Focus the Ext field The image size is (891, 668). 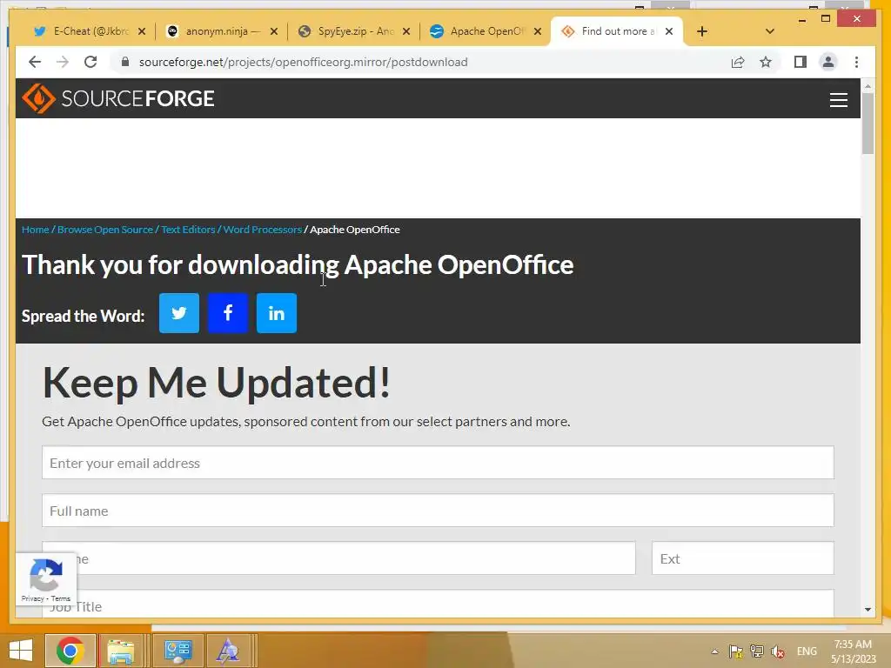pos(743,558)
